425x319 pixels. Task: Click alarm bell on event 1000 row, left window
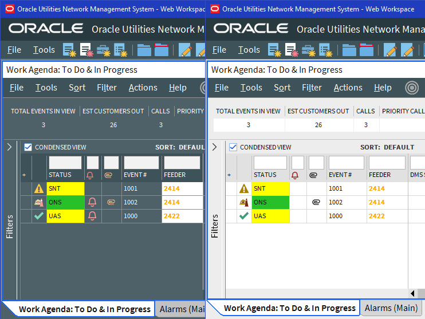(x=92, y=216)
